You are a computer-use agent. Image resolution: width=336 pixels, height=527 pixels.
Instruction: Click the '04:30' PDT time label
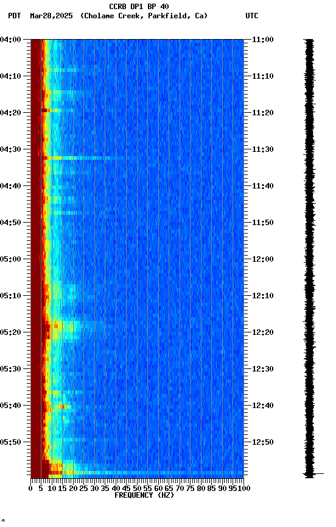(x=10, y=149)
